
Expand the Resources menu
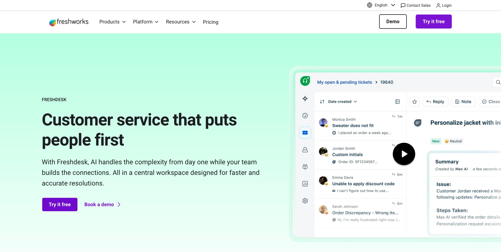pyautogui.click(x=181, y=22)
